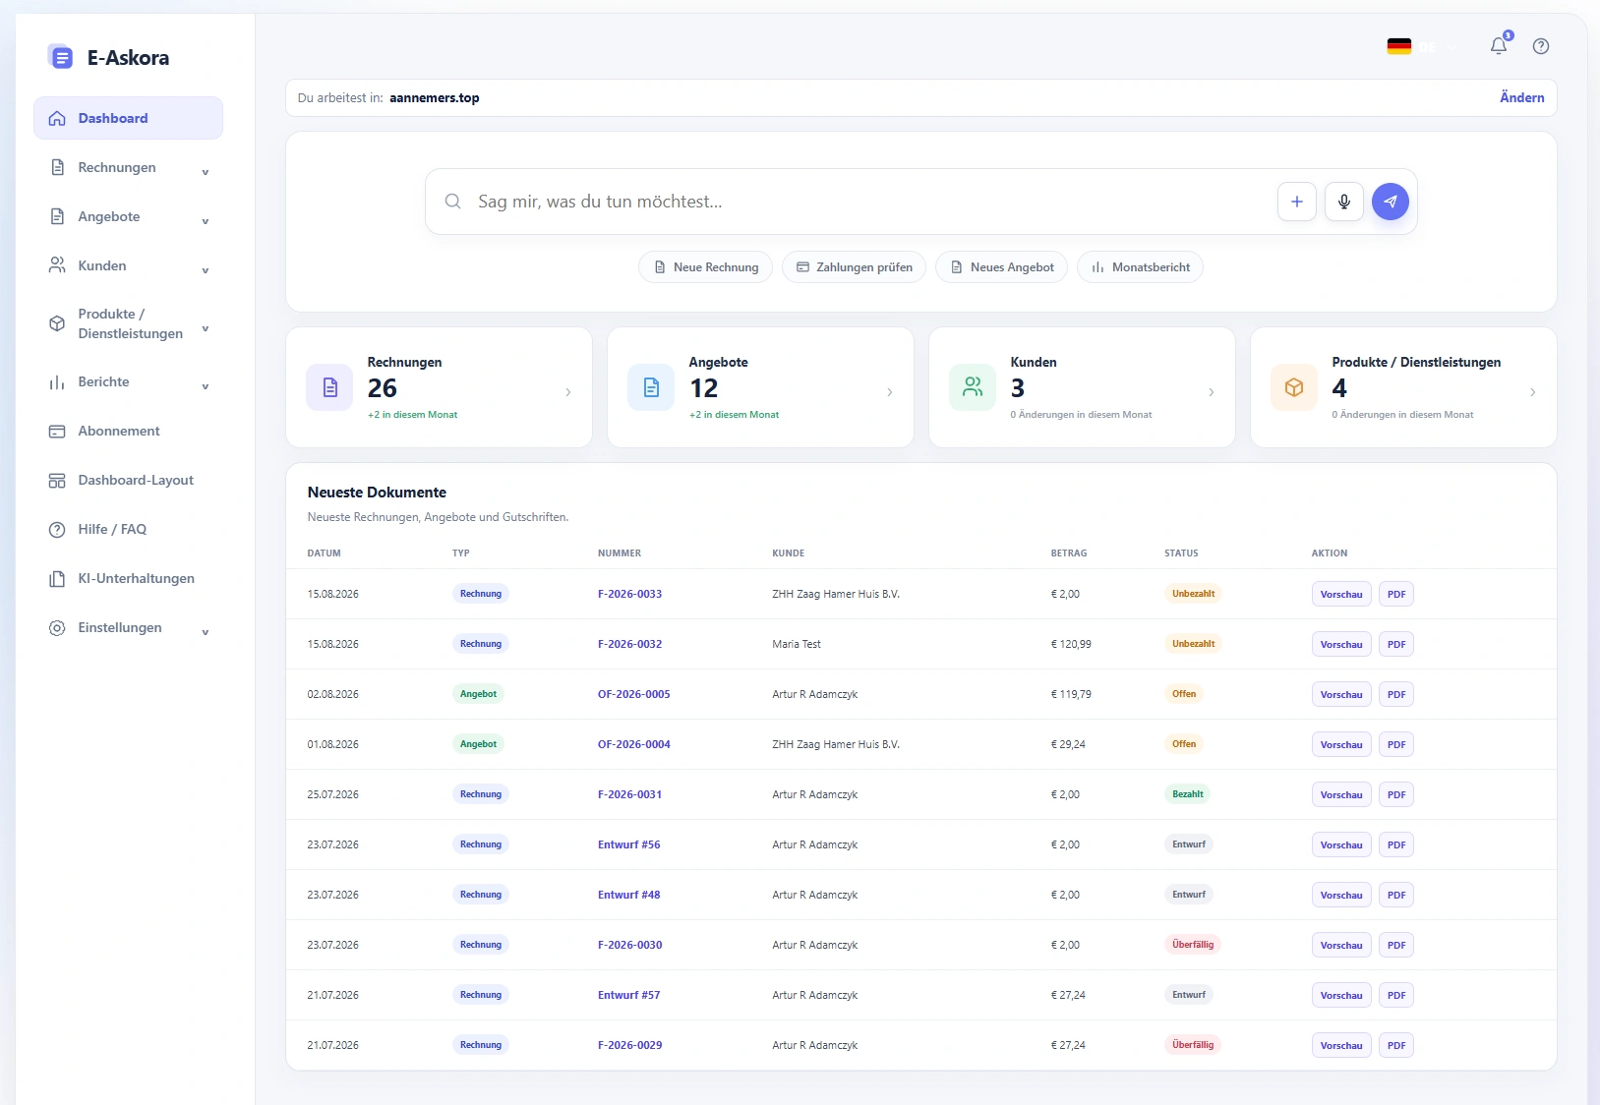Open offer link OF-2026-0004

click(633, 744)
